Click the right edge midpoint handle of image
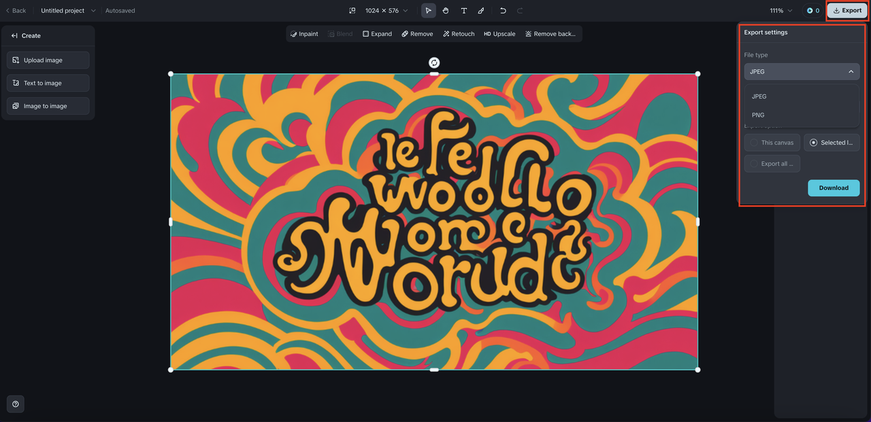Screen dimensions: 871x422 click(x=698, y=222)
